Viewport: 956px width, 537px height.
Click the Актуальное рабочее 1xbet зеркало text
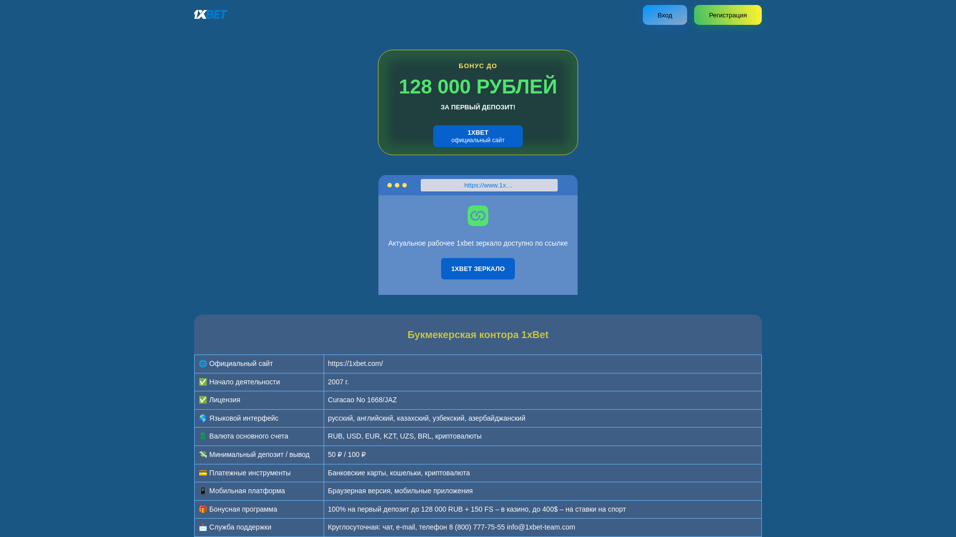pyautogui.click(x=478, y=243)
